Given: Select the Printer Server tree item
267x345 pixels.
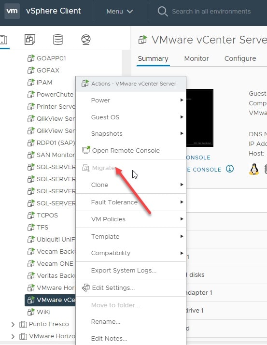Looking at the screenshot, I should pyautogui.click(x=51, y=106).
